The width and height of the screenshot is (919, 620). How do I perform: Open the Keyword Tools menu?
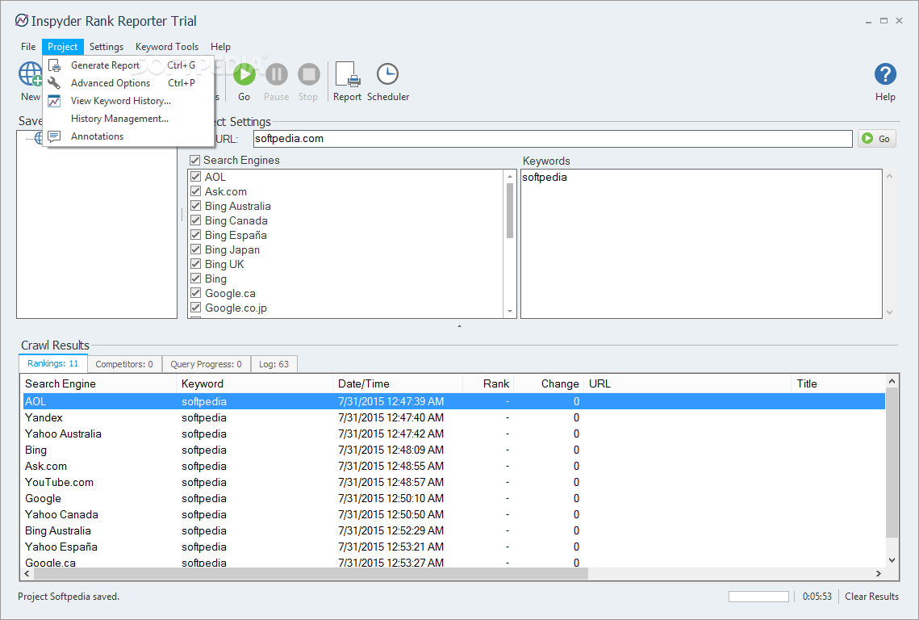(167, 46)
